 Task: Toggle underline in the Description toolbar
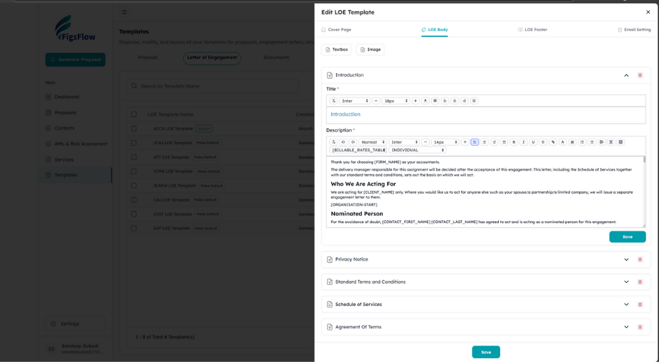[x=533, y=142]
